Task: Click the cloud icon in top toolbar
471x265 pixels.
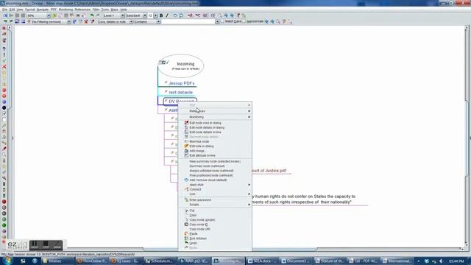Action: pyautogui.click(x=175, y=15)
